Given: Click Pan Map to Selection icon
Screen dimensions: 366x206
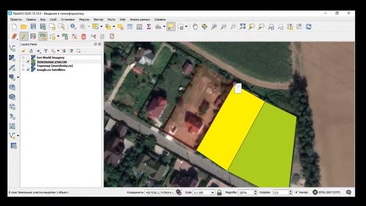Looking at the screenshot, I should (x=205, y=27).
